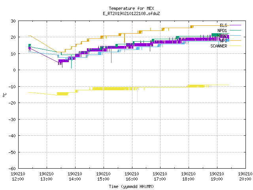Click the x-axis time label 19:00
The image size is (253, 190).
pyautogui.click(x=217, y=179)
